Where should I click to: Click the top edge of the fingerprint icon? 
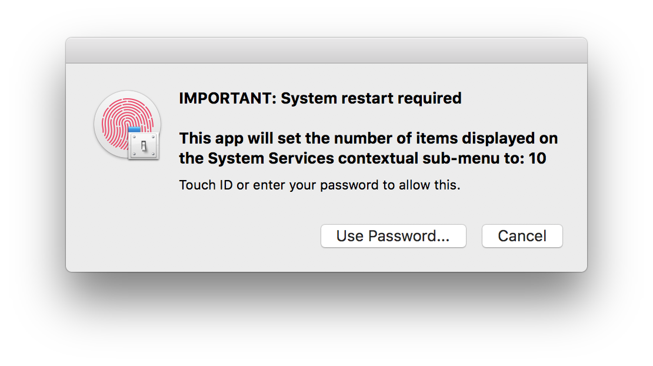tap(128, 93)
